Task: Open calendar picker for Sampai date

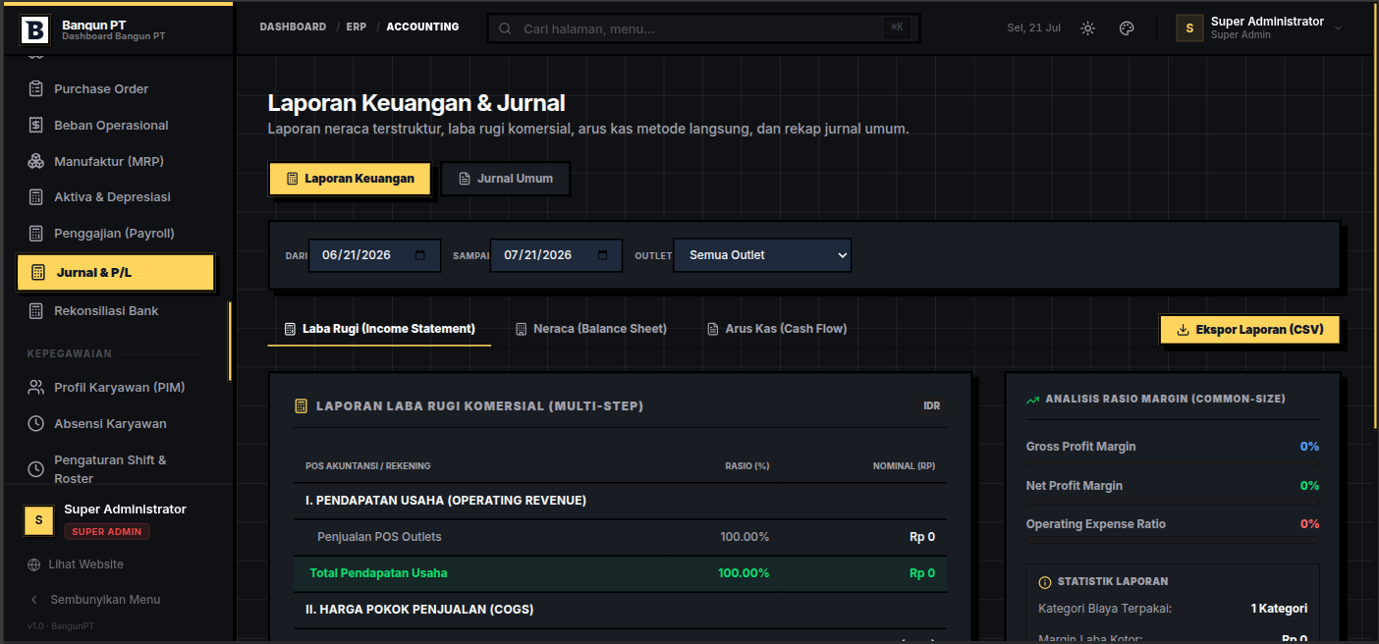Action: pos(602,255)
